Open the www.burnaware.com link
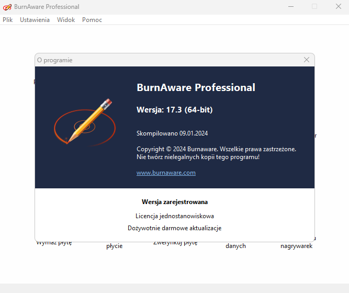 coord(166,173)
